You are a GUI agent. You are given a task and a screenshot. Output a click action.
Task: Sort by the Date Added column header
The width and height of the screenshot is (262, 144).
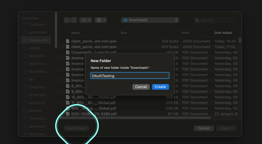[x=223, y=33]
